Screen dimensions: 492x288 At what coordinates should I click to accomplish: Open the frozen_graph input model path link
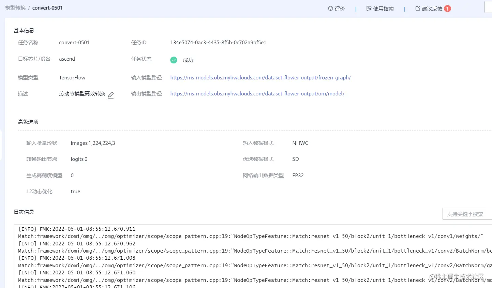pos(260,78)
